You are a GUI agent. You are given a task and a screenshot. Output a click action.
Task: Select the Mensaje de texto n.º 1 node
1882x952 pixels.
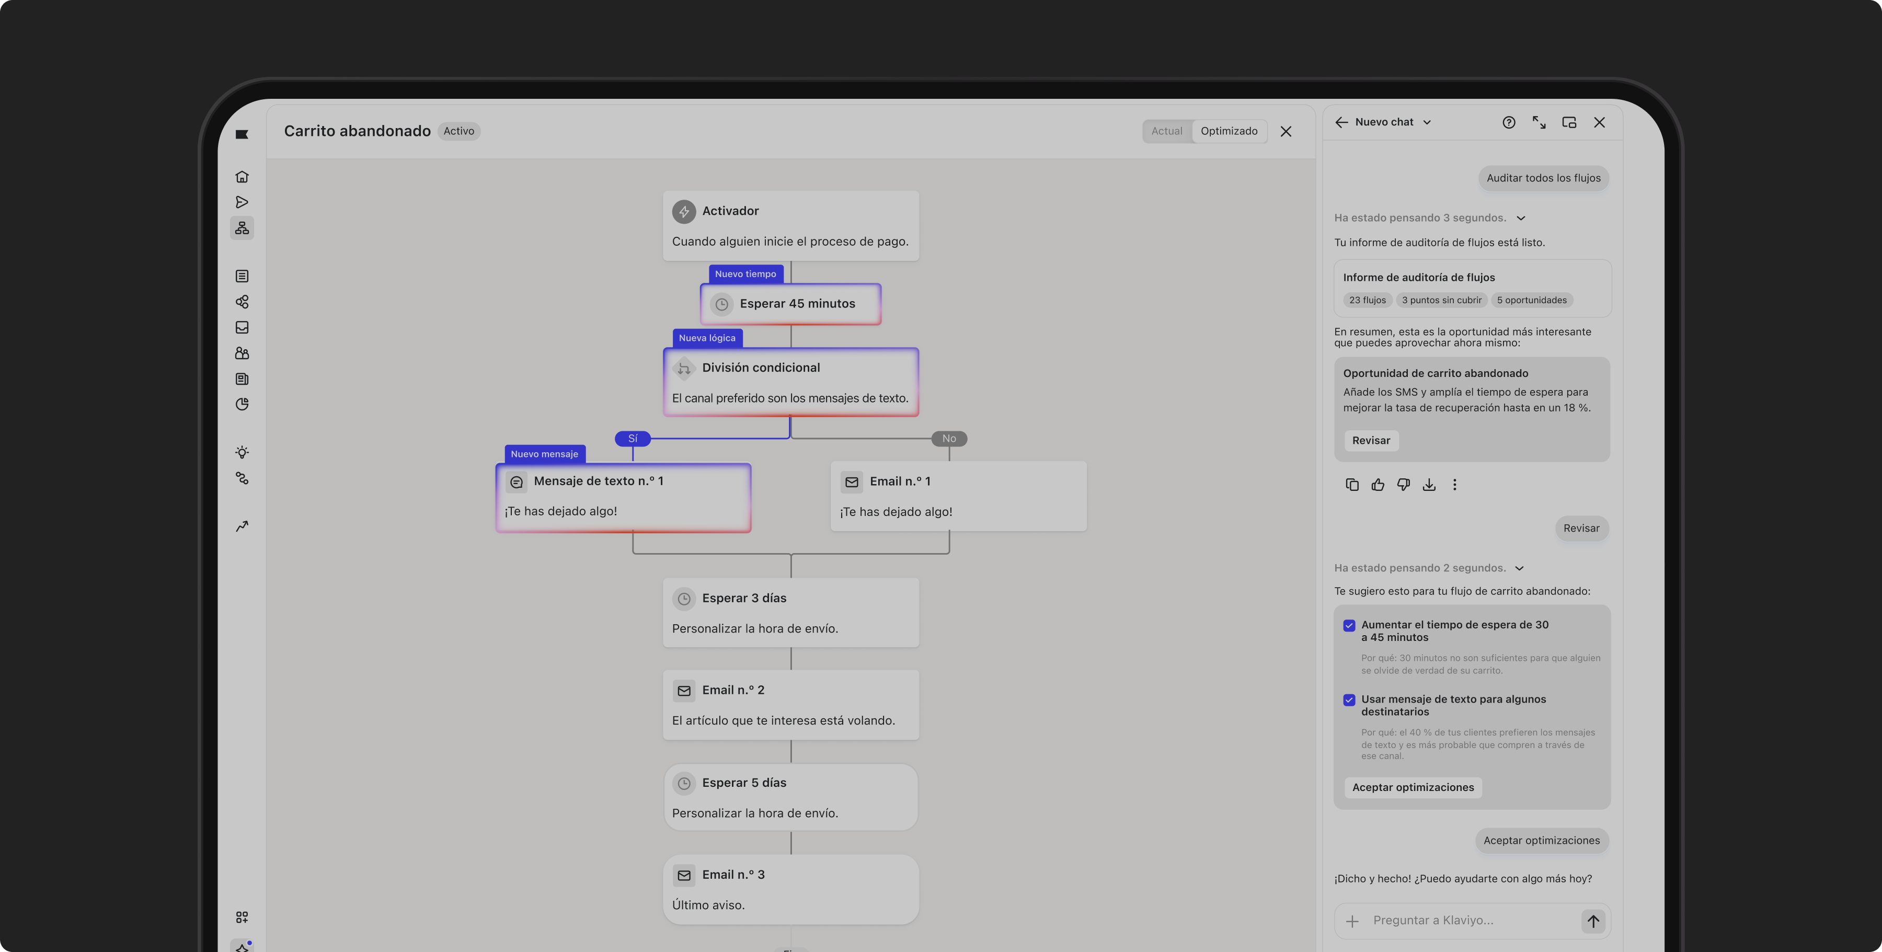623,498
